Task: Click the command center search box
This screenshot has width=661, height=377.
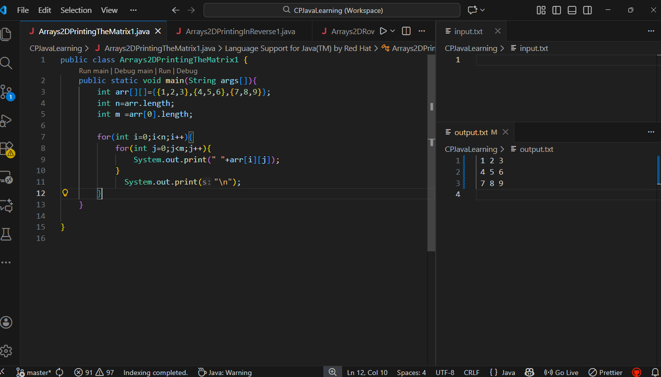Action: coord(332,10)
